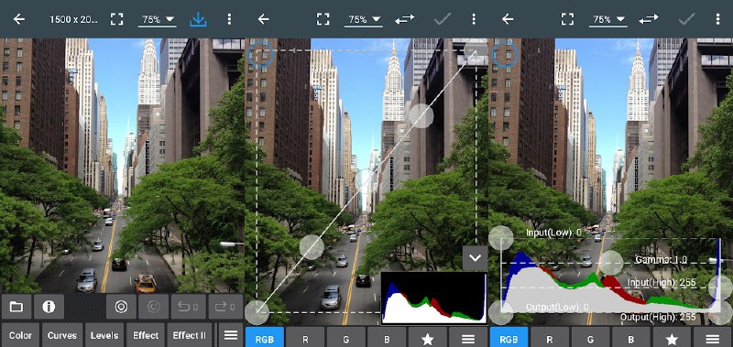This screenshot has height=347, width=733.
Task: Open 75% zoom dropdown in left editor panel
Action: click(x=157, y=19)
